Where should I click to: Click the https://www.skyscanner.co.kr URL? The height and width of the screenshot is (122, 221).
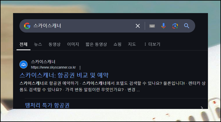(53, 67)
